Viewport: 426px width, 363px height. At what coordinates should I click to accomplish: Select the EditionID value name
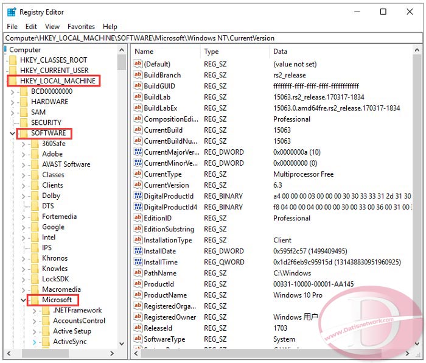158,218
